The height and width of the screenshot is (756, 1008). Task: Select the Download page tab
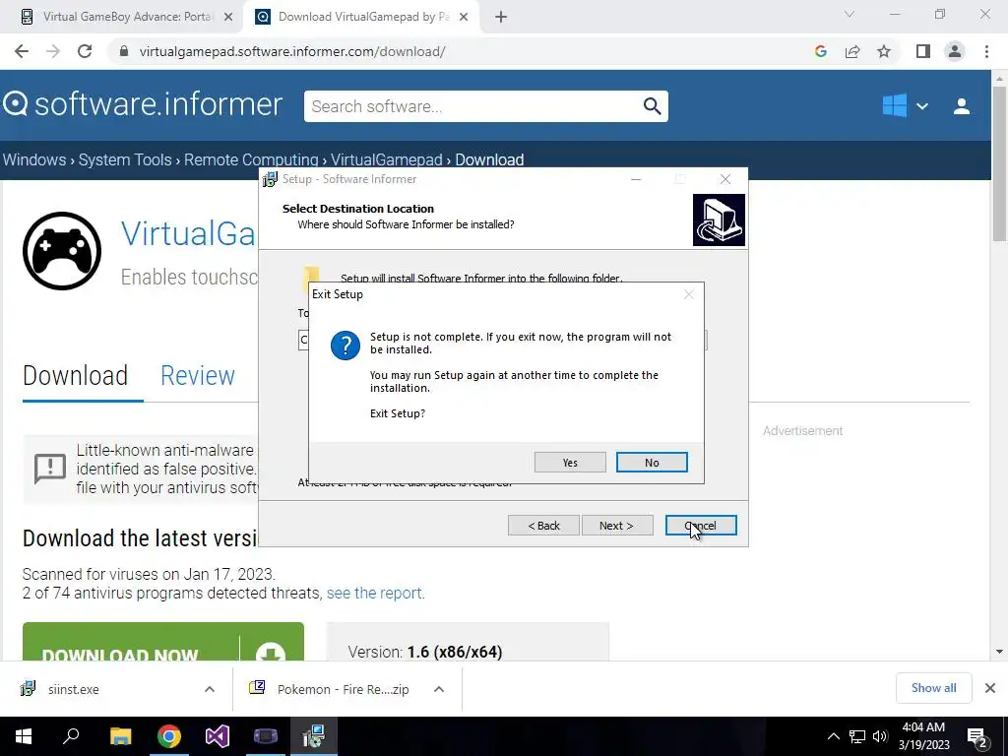pos(75,375)
